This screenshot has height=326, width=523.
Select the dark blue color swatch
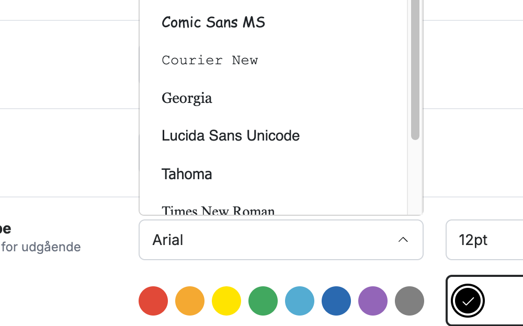(336, 301)
